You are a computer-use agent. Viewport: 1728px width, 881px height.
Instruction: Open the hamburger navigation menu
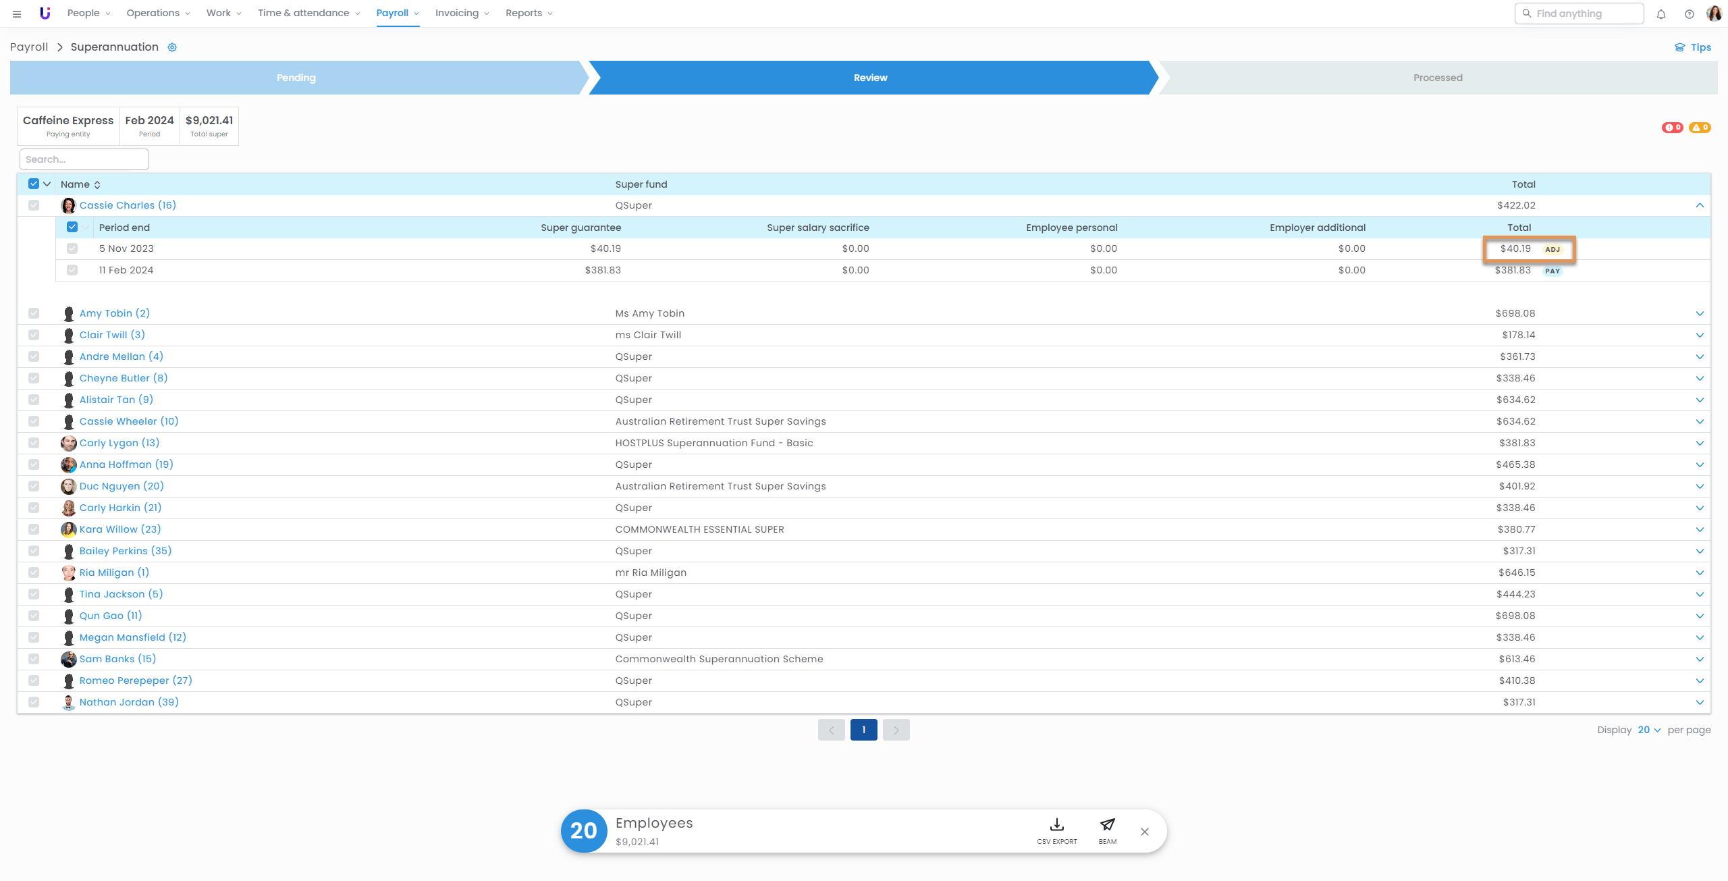pyautogui.click(x=17, y=14)
